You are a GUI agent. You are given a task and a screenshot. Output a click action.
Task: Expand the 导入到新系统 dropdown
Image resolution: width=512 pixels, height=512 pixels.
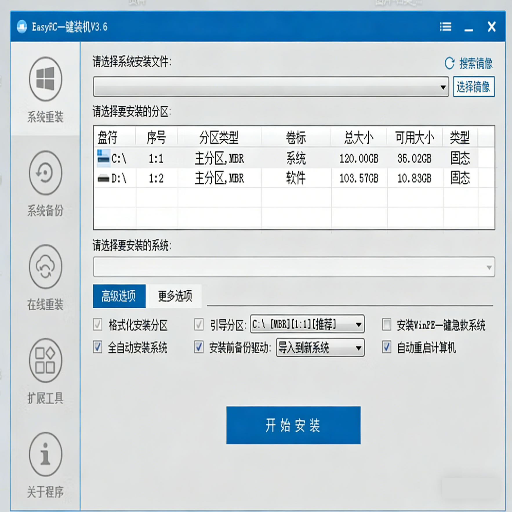click(358, 348)
